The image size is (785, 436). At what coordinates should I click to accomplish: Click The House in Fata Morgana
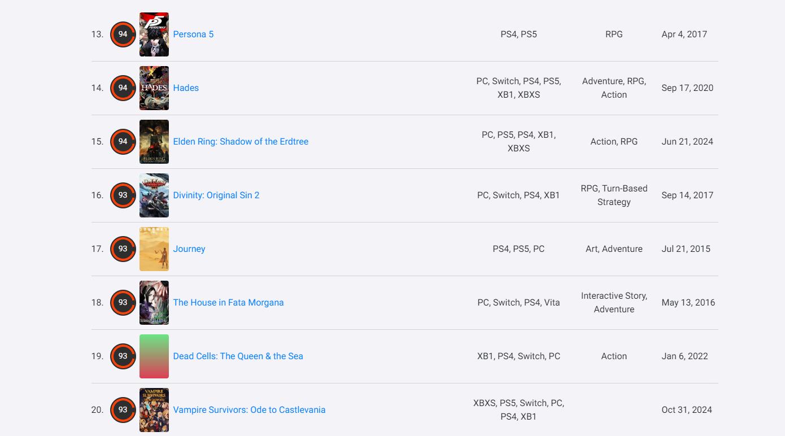click(x=228, y=303)
